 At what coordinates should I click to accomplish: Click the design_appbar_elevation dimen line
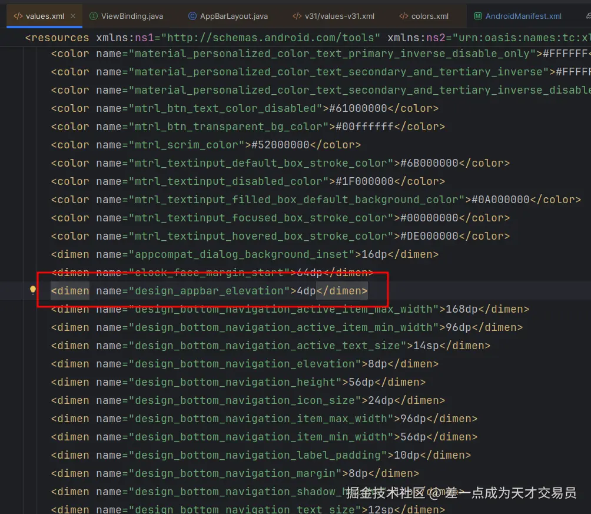coord(209,291)
